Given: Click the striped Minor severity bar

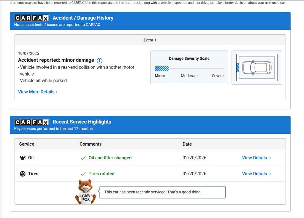Looking at the screenshot, I should coord(162,69).
